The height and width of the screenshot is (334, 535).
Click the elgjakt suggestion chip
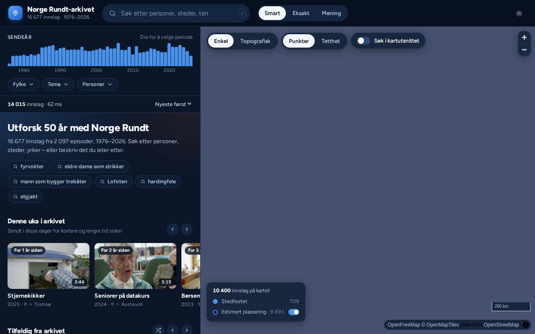click(25, 197)
